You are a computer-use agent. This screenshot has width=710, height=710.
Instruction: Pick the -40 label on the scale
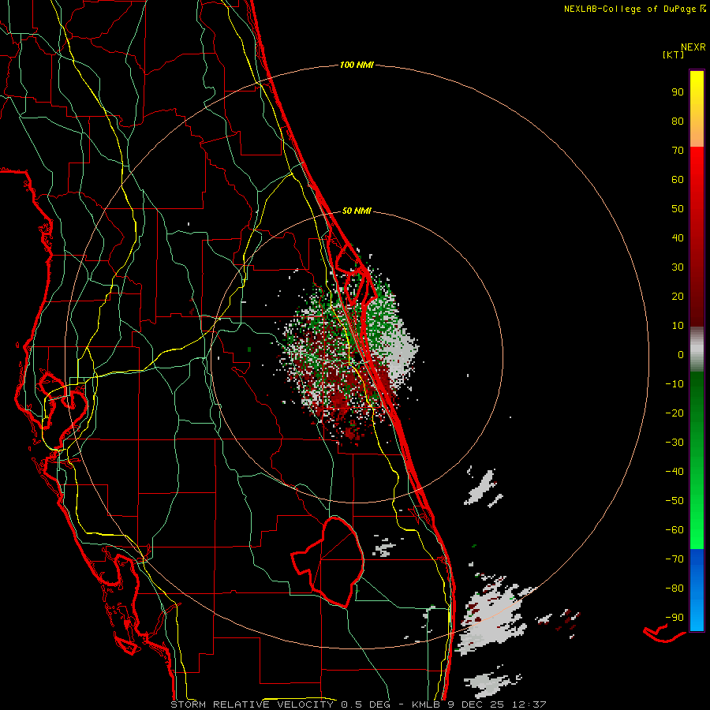pos(674,472)
